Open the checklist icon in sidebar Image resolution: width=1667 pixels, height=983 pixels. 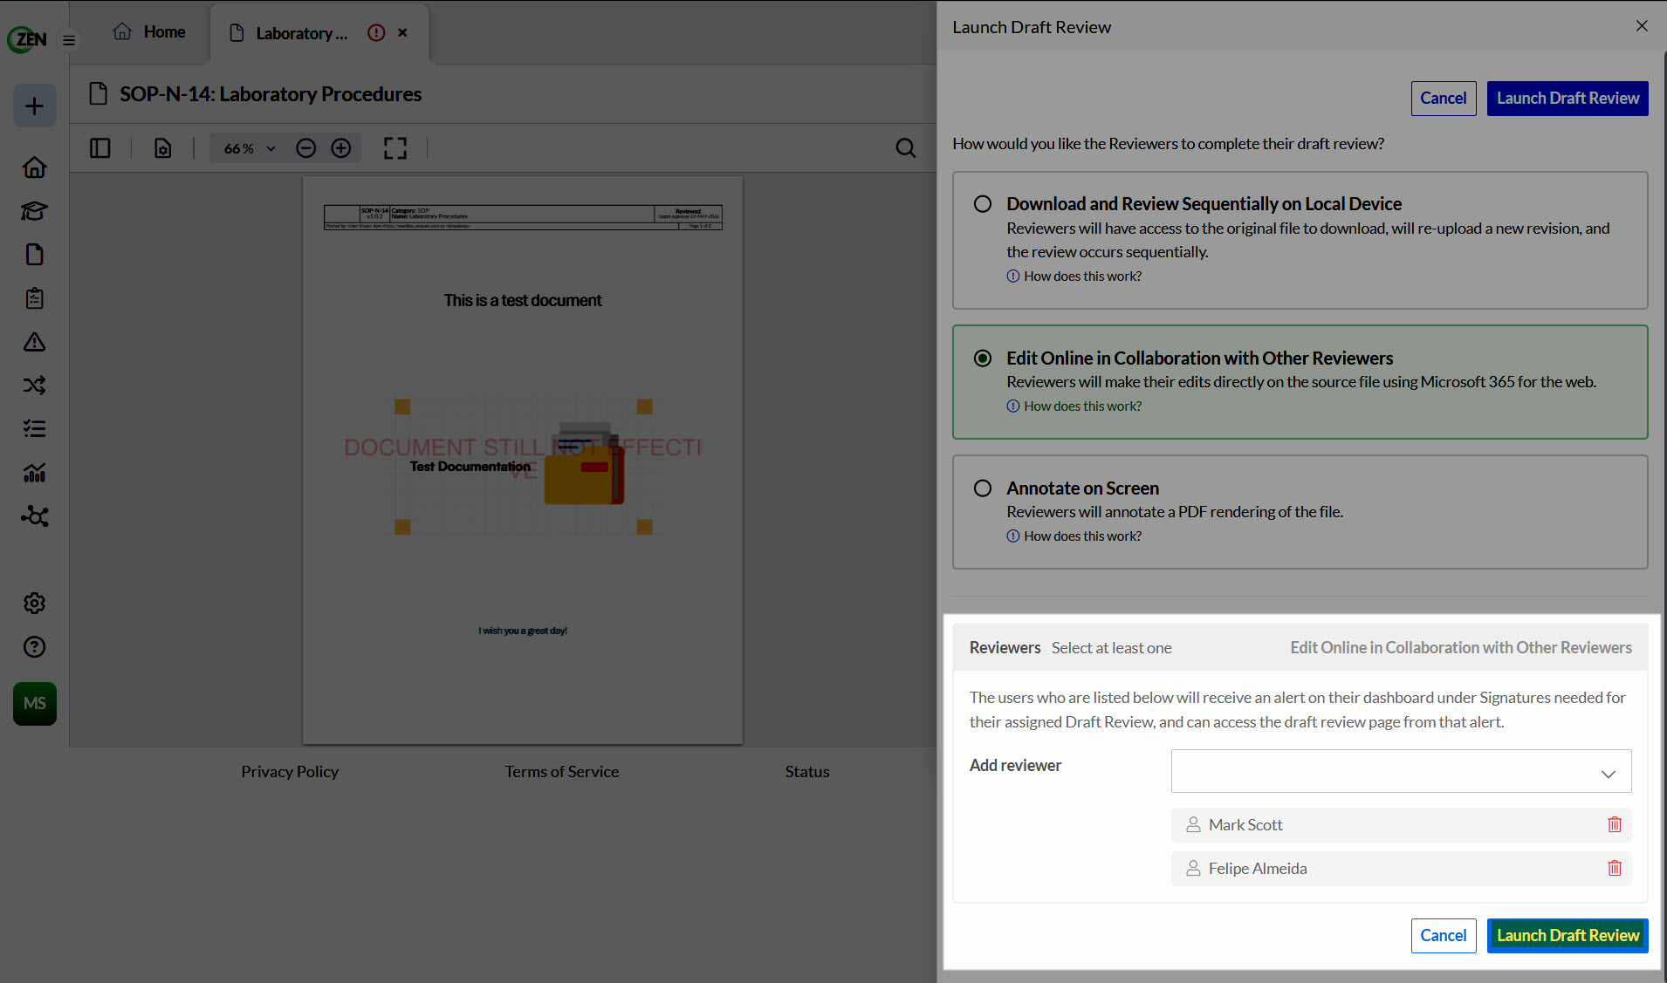click(35, 429)
